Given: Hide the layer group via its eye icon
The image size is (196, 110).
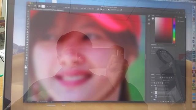Looking at the screenshot, I should tap(152, 86).
